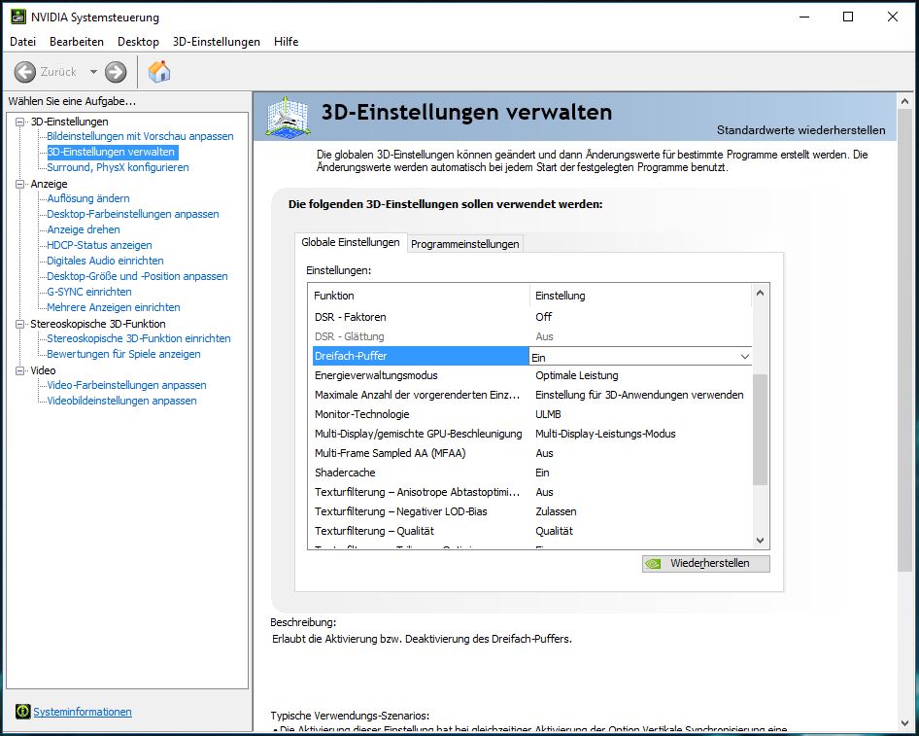Click the Einstellung column header
Viewport: 919px width, 736px height.
(x=640, y=296)
